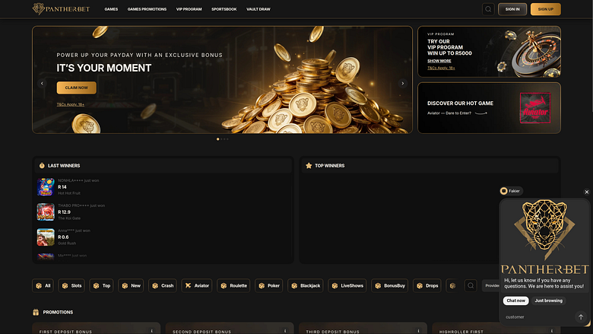Close the chat widget
This screenshot has height=334, width=593.
(587, 192)
